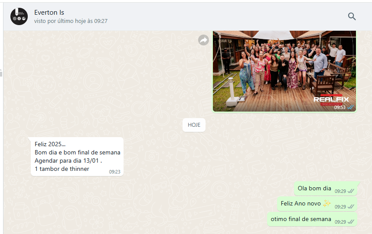Click "visto por último hoje às 09:27" status
This screenshot has height=234, width=372.
coord(71,21)
